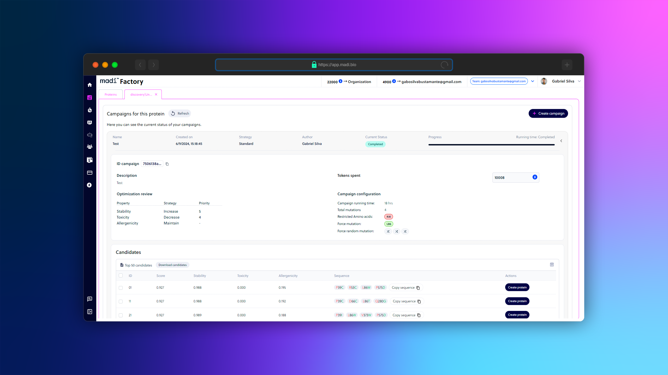Create protein from candidate 01

[x=517, y=287]
